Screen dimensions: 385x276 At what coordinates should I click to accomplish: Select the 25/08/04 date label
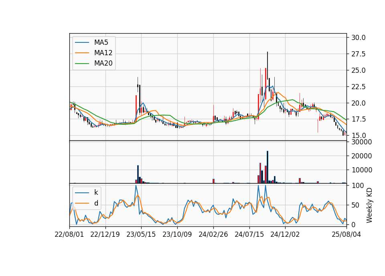[346, 234]
